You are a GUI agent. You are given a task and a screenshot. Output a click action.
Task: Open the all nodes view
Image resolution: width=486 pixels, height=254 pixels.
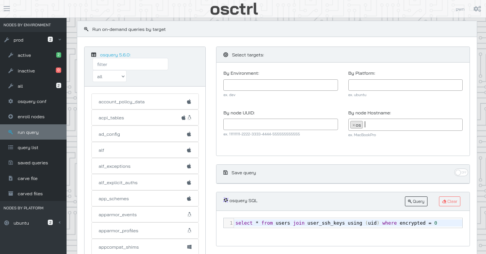coord(33,86)
